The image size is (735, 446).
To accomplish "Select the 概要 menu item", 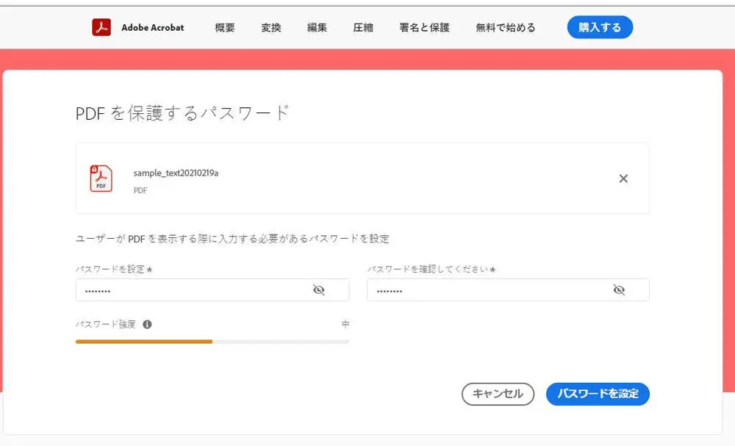I will [x=224, y=27].
